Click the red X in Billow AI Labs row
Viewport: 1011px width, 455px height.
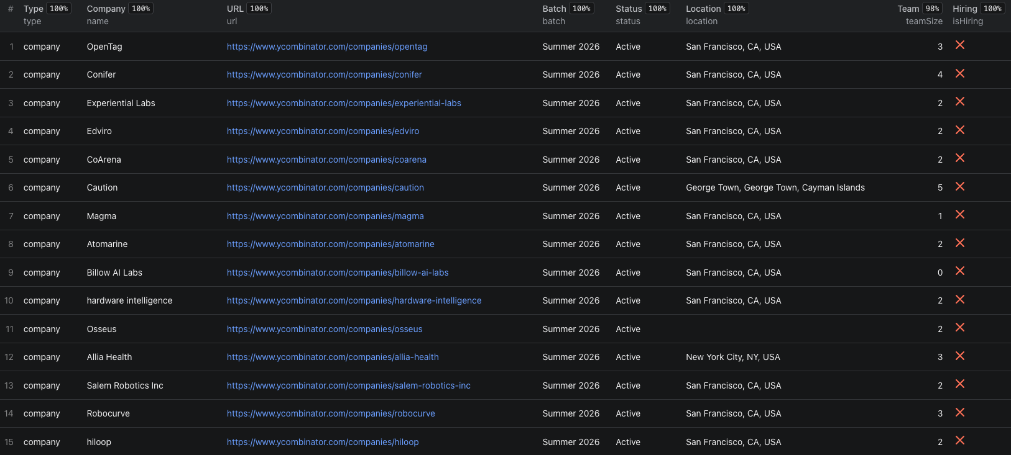coord(960,271)
